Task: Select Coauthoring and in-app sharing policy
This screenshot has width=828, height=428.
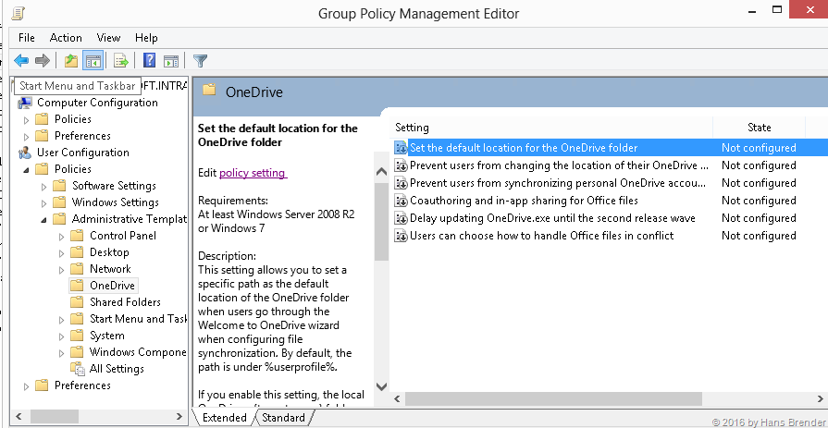Action: coord(524,201)
